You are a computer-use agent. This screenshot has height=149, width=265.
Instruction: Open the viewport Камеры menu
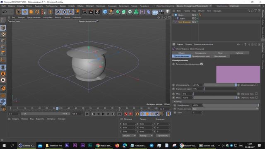pyautogui.click(x=21, y=17)
